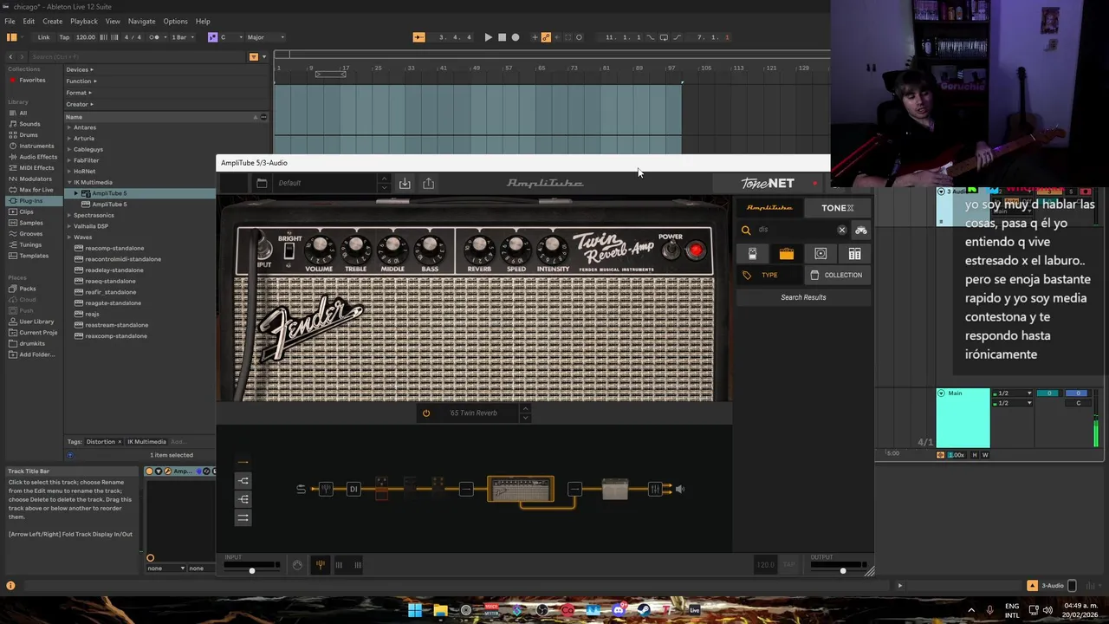Screen dimensions: 1109x624
Task: Open the Navigate menu
Action: pos(141,21)
